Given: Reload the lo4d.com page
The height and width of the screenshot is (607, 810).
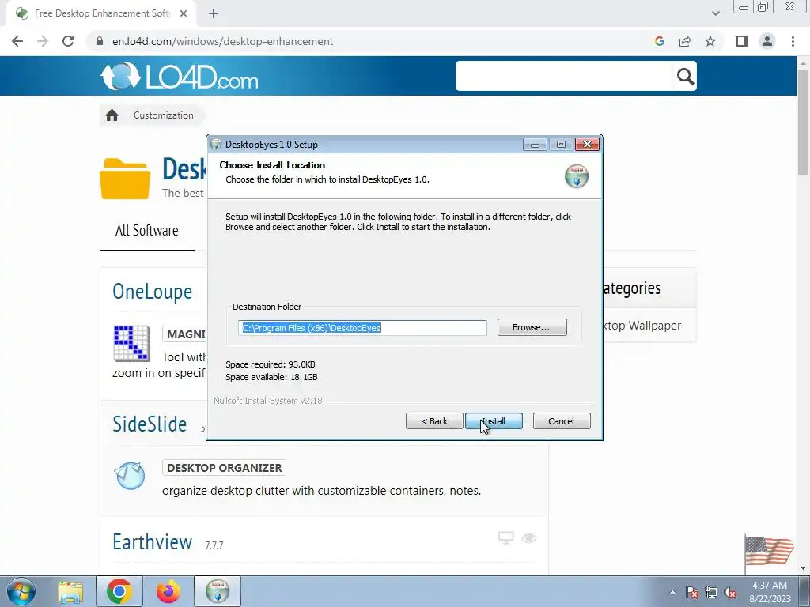Looking at the screenshot, I should point(68,41).
